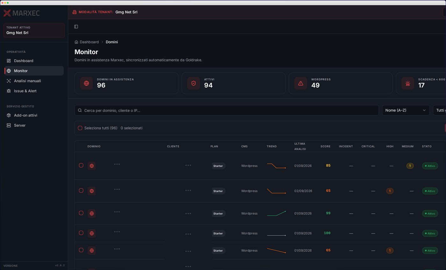Click the High count badge in 02/09/2026 row
446x270 pixels.
[x=390, y=191]
